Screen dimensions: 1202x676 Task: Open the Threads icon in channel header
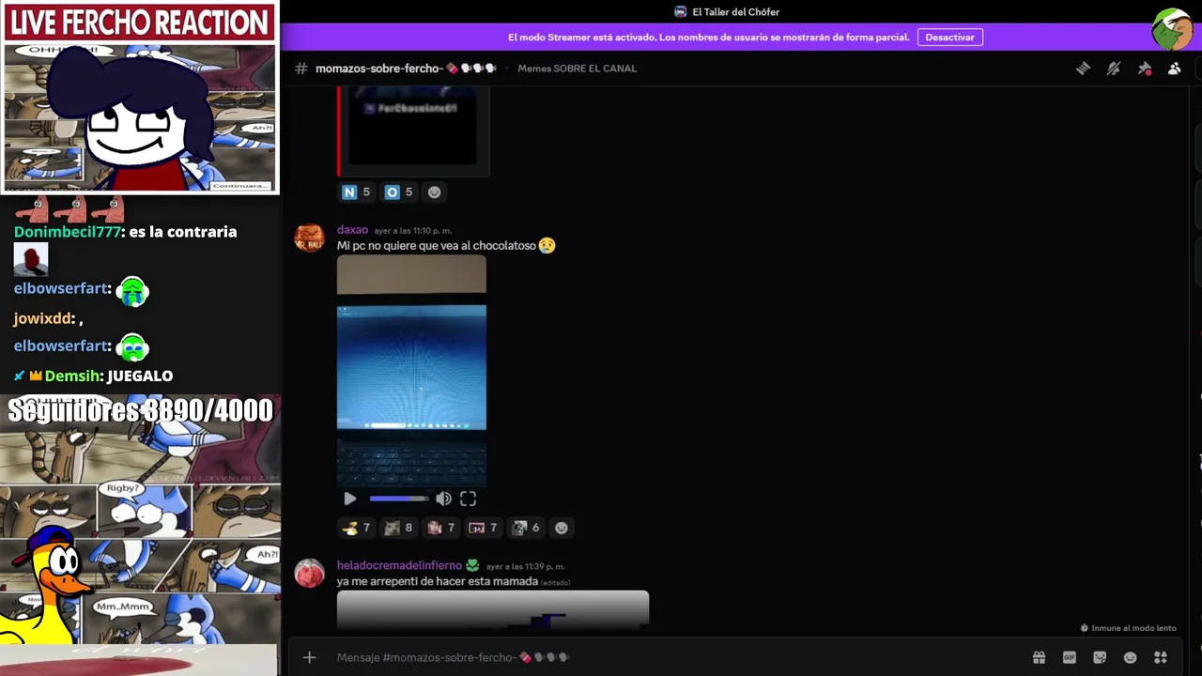[1083, 69]
